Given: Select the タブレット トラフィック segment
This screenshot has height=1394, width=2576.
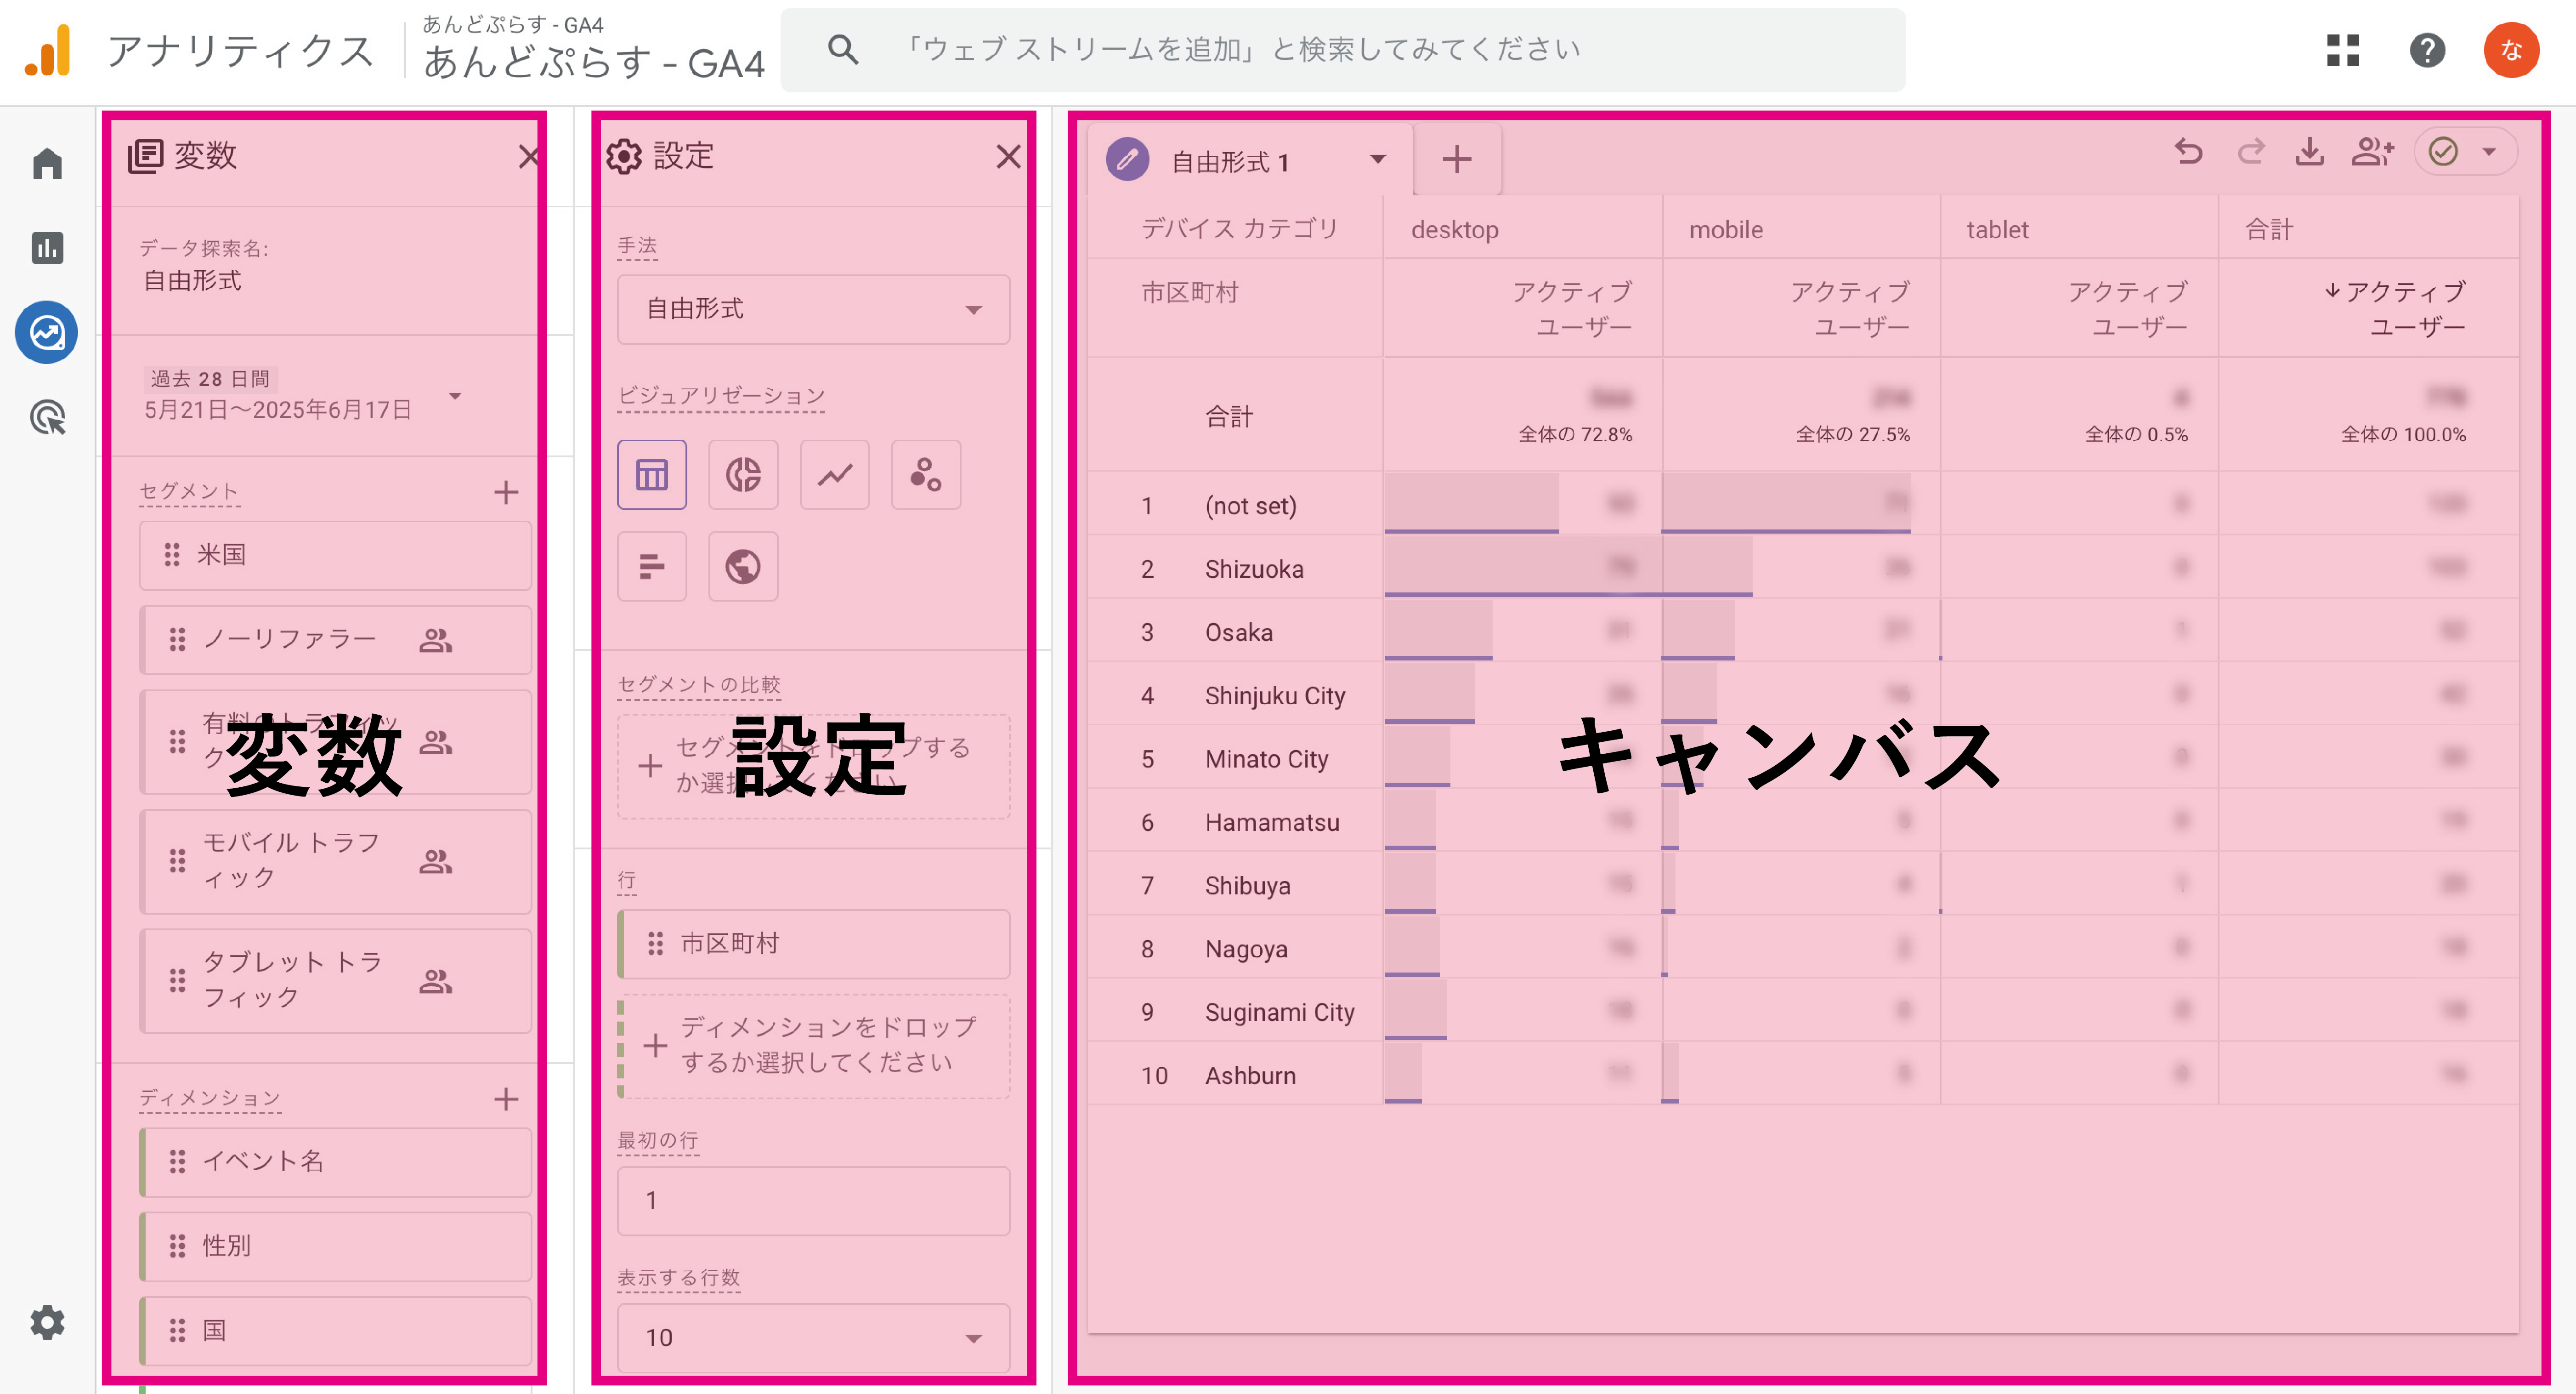Looking at the screenshot, I should pos(335,980).
